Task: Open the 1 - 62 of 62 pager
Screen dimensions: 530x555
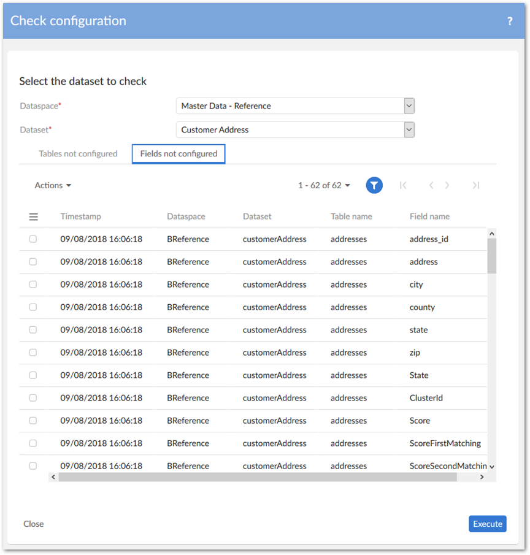Action: pyautogui.click(x=324, y=185)
